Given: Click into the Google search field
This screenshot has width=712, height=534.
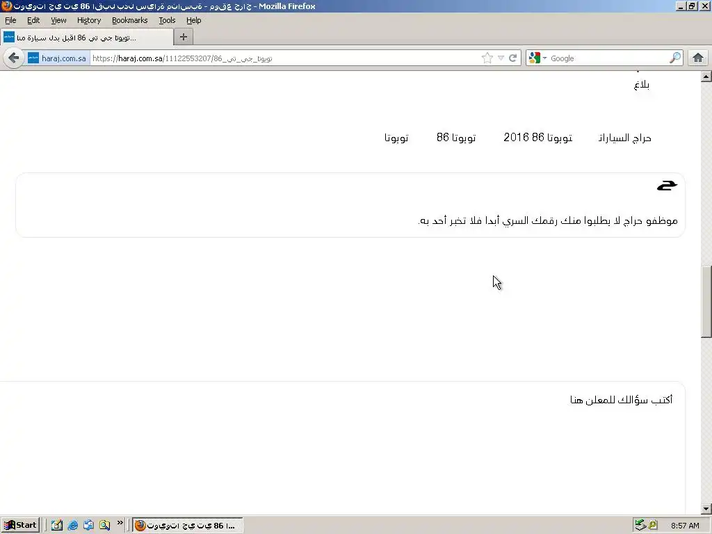Looking at the screenshot, I should 608,58.
